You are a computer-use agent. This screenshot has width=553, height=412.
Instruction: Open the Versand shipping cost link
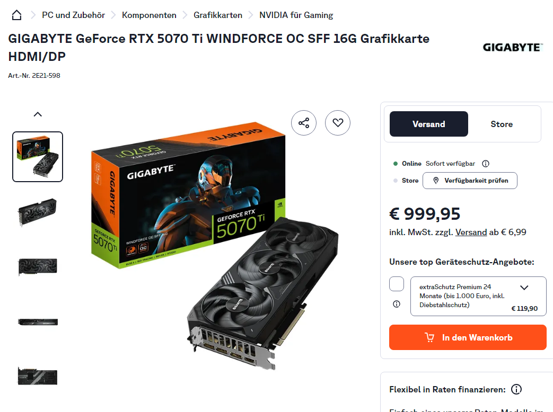(x=471, y=232)
